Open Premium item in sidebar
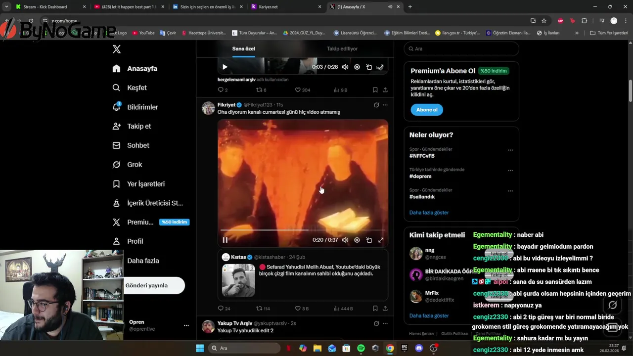Image resolution: width=633 pixels, height=356 pixels. 151,222
